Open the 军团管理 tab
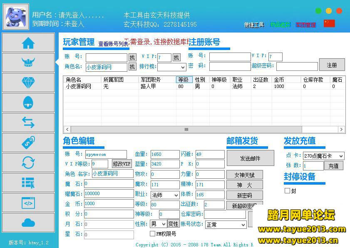The image size is (350, 248). tap(305, 25)
